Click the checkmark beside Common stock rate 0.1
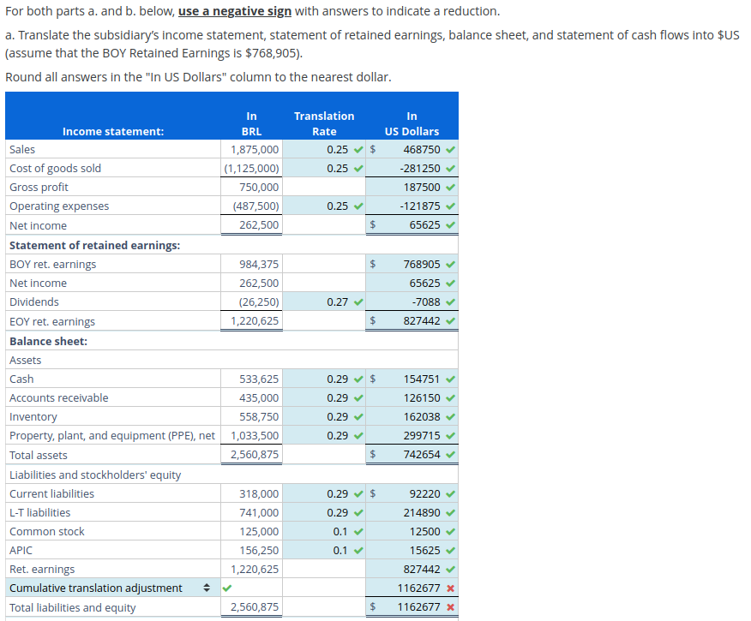This screenshot has height=621, width=751. [x=357, y=531]
